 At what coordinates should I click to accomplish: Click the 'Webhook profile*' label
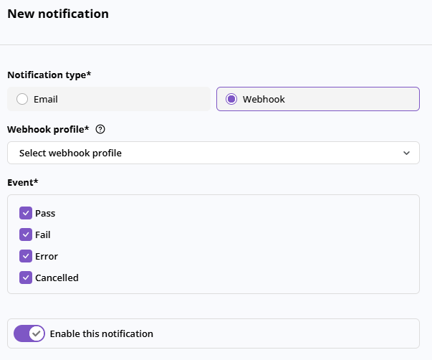coord(48,129)
